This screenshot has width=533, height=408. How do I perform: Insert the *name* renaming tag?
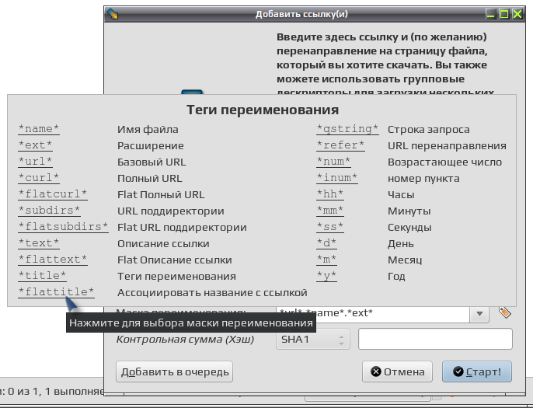[x=39, y=129]
